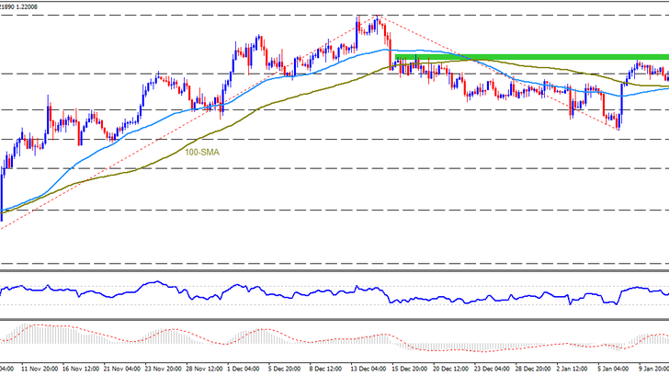
Task: Select the 21 Nov 04:00 date marker
Action: coord(122,369)
